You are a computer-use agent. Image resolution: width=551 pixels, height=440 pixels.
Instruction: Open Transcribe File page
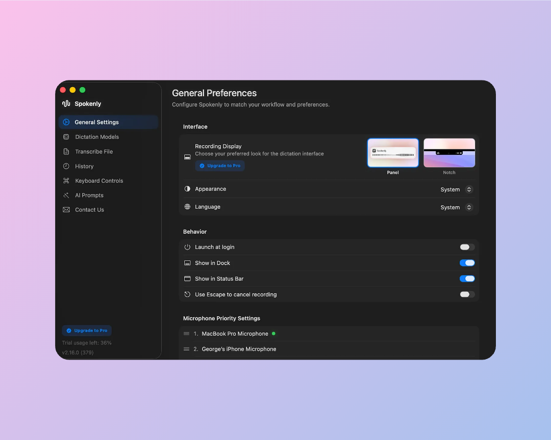point(109,152)
